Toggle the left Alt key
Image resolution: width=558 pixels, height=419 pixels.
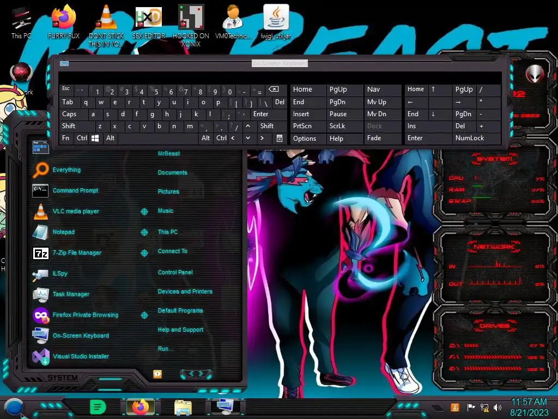tap(110, 138)
